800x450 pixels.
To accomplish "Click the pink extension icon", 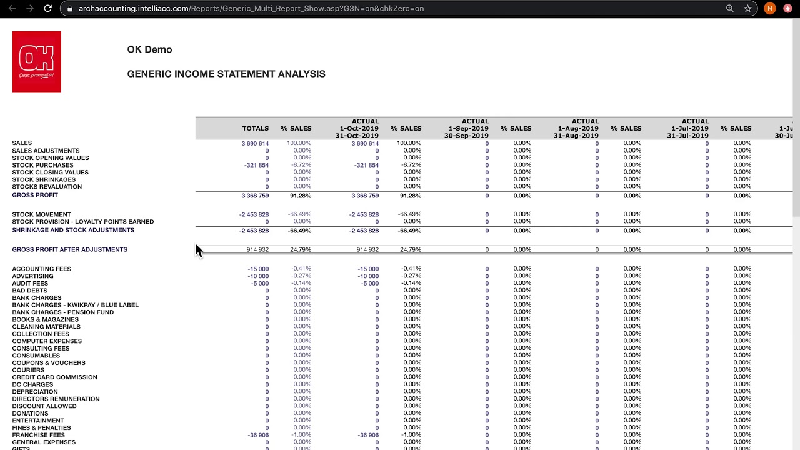I will click(787, 8).
